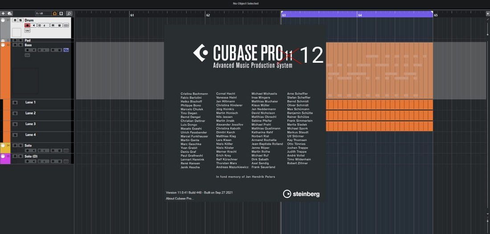Click the Cubase logo icon in splash
The width and height of the screenshot is (490, 234).
coord(200,53)
